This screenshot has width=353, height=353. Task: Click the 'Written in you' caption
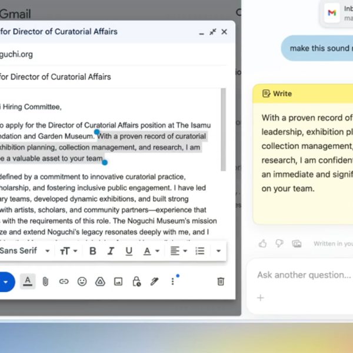pyautogui.click(x=333, y=244)
